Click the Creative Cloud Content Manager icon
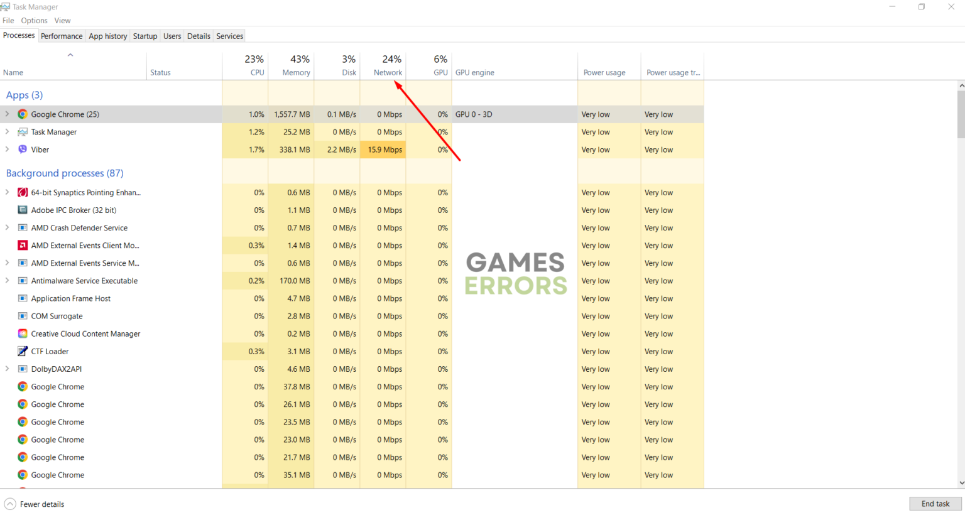Viewport: 965px width, 515px height. click(23, 333)
